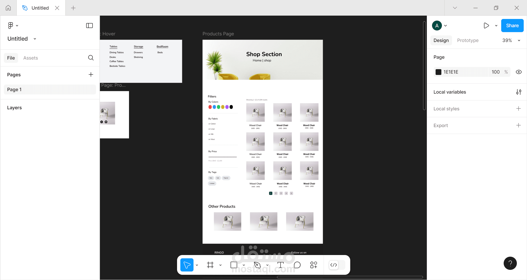The height and width of the screenshot is (280, 527).
Task: Open the avatar account dropdown arrow
Action: (445, 26)
